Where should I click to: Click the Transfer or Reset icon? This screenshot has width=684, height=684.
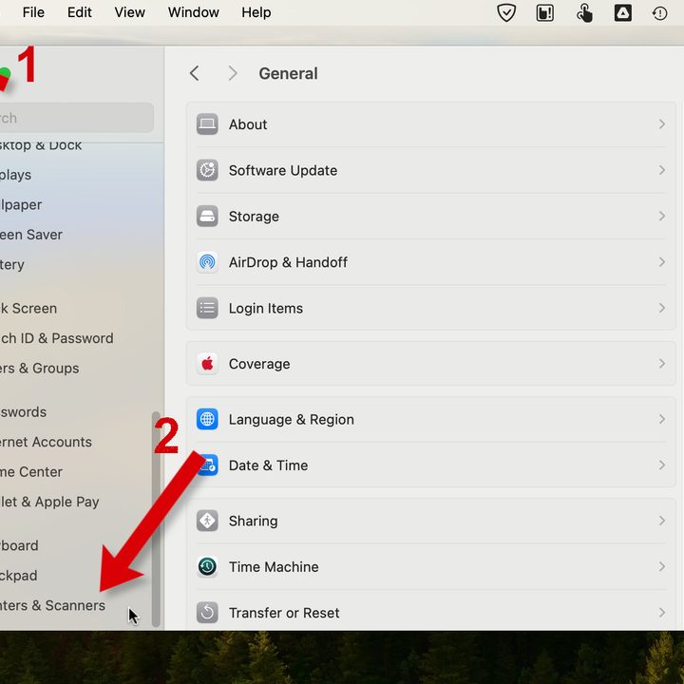pos(207,613)
